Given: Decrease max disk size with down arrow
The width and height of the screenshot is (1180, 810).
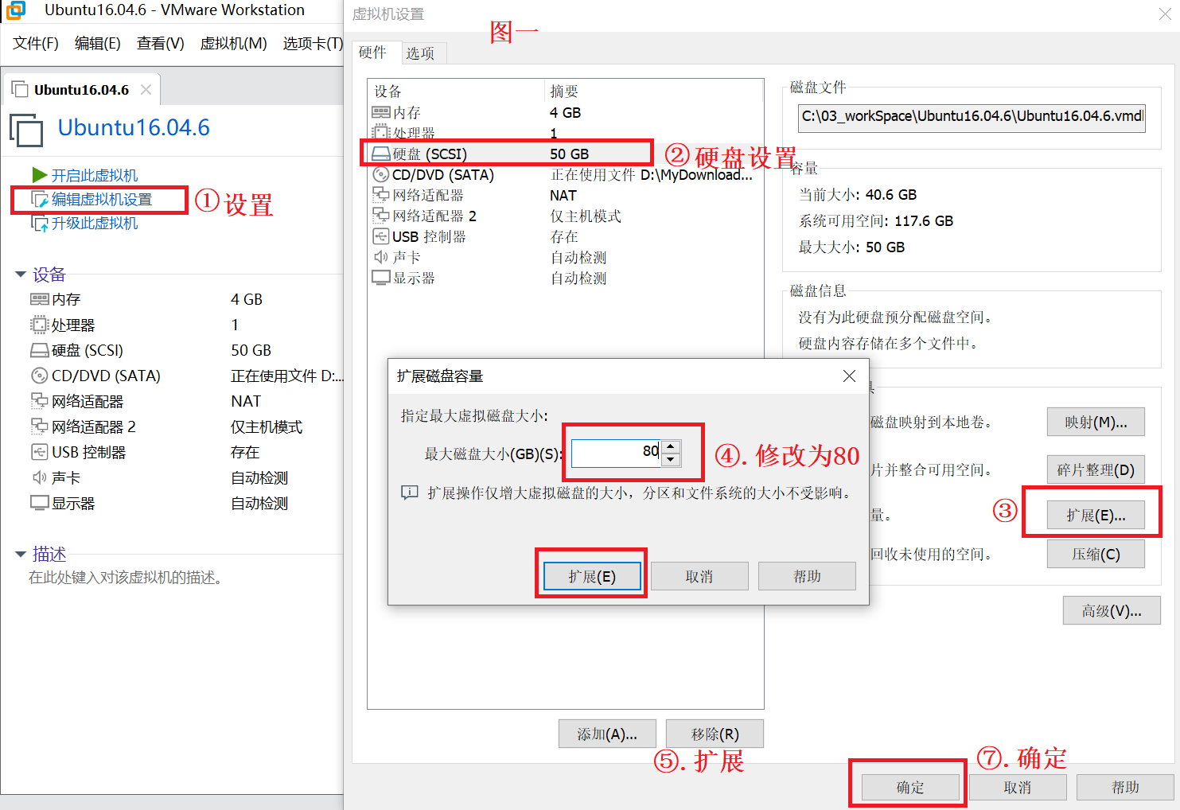Looking at the screenshot, I should tap(671, 460).
